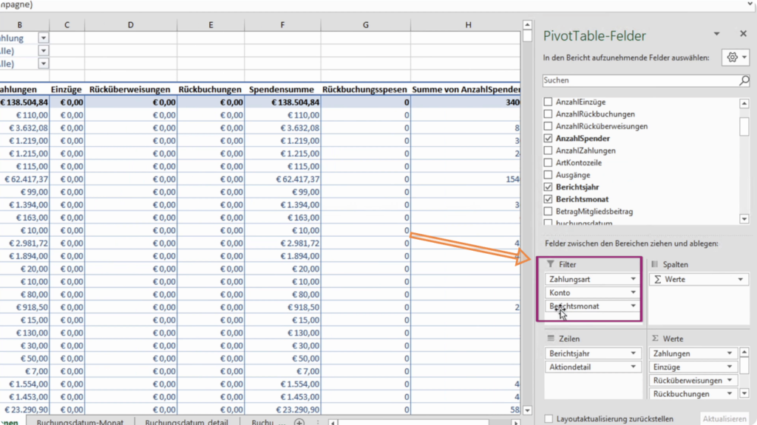Check the AnzahlEinzüge field
757x425 pixels.
pyautogui.click(x=548, y=102)
